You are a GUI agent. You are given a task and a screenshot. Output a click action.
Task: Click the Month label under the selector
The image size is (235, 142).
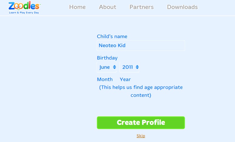point(105,79)
